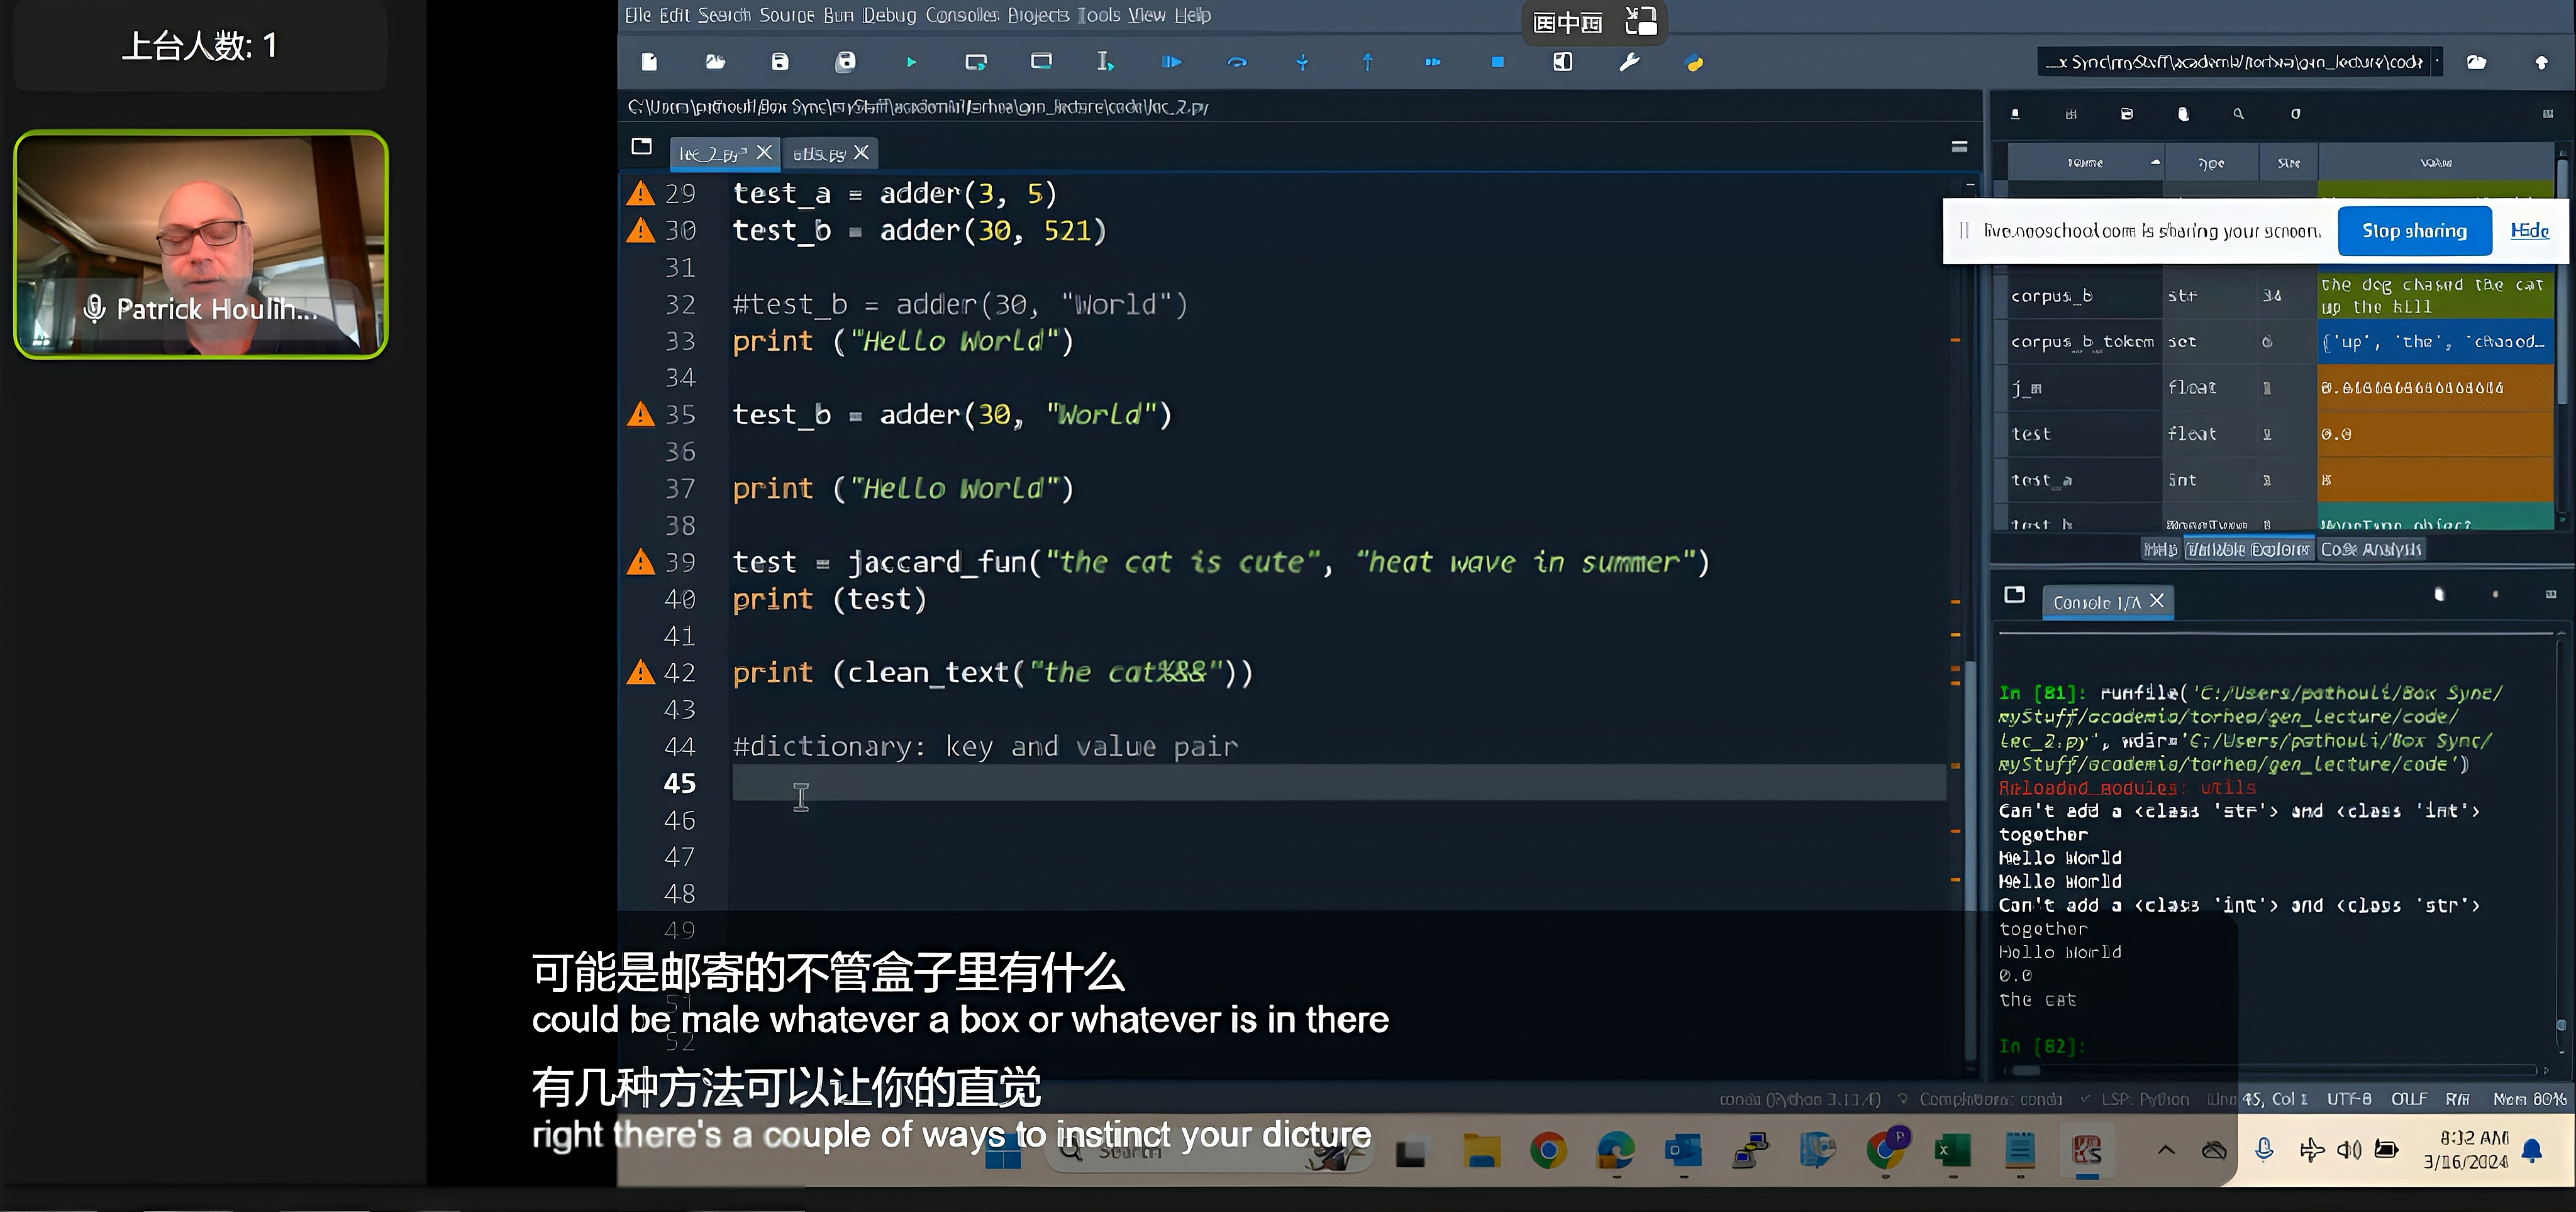Click the Stop sharing button
The image size is (2576, 1212).
[x=2414, y=231]
